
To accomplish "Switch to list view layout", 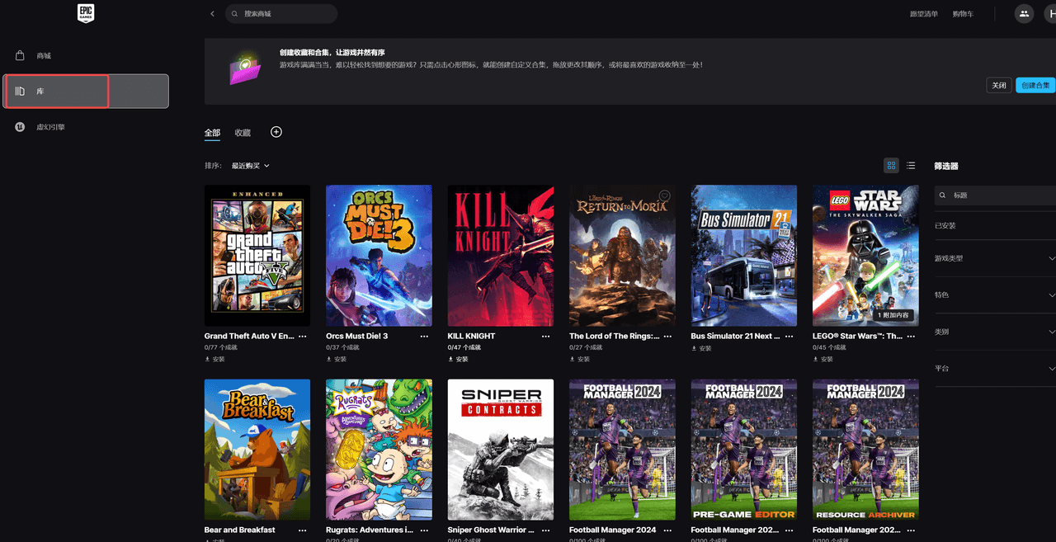I will tap(911, 166).
